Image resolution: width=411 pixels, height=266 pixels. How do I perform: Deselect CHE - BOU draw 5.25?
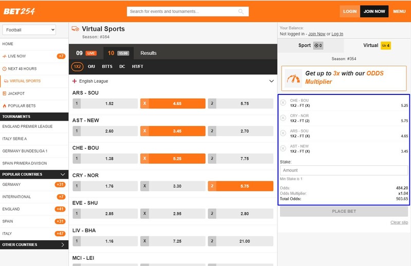coord(173,159)
